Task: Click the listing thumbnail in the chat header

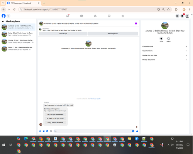Action: coord(41,23)
